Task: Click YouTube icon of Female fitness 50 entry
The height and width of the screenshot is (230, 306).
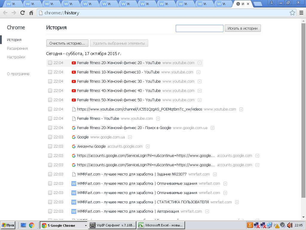Action: pyautogui.click(x=74, y=100)
